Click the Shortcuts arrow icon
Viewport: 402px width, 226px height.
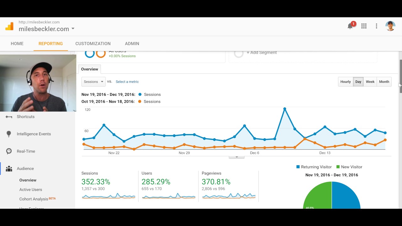(x=9, y=117)
